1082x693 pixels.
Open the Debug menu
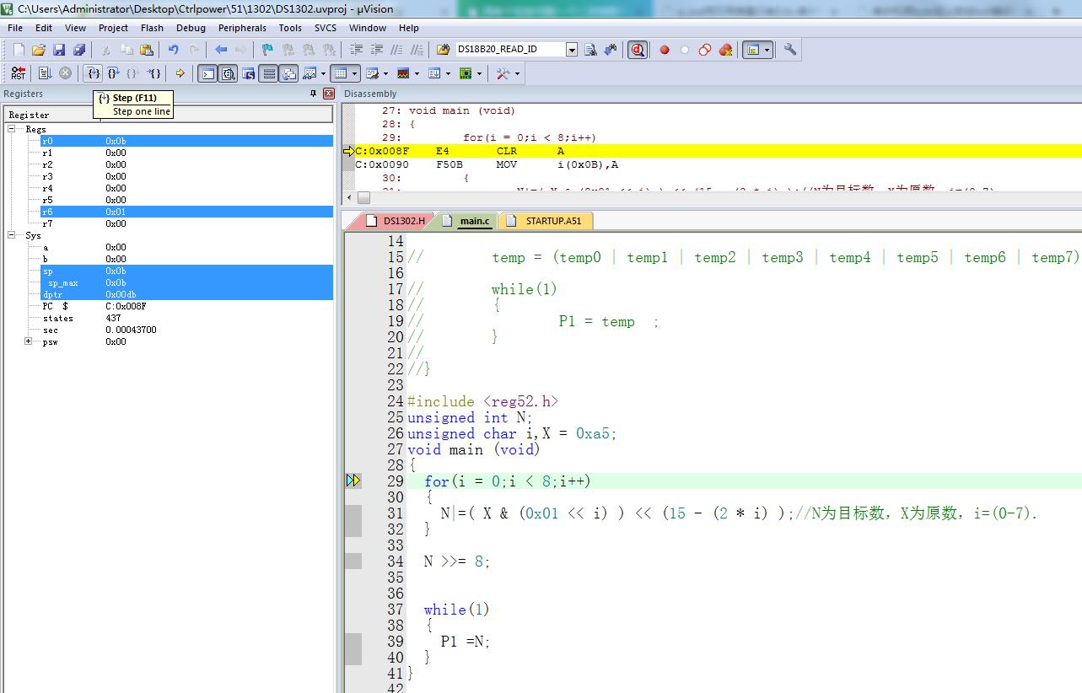[x=191, y=28]
